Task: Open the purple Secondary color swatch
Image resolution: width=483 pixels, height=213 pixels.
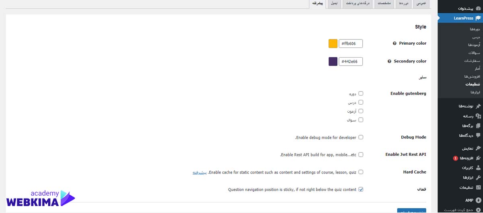Action: pyautogui.click(x=333, y=61)
